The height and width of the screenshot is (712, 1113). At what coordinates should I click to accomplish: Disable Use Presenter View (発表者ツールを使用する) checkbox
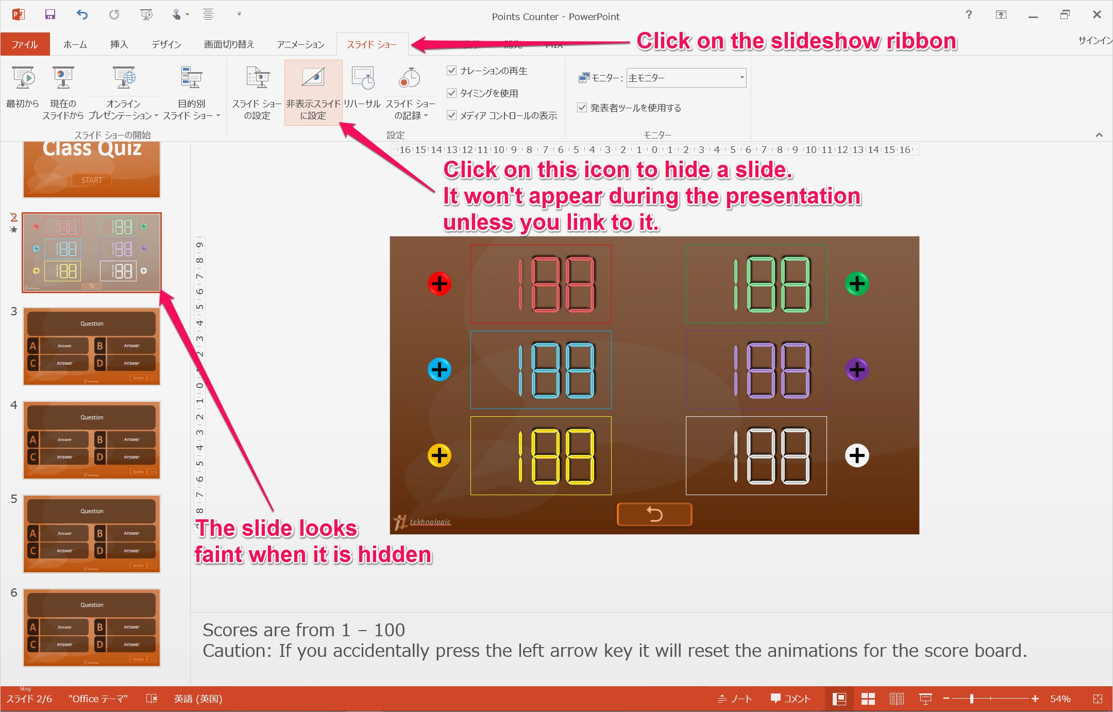(582, 108)
